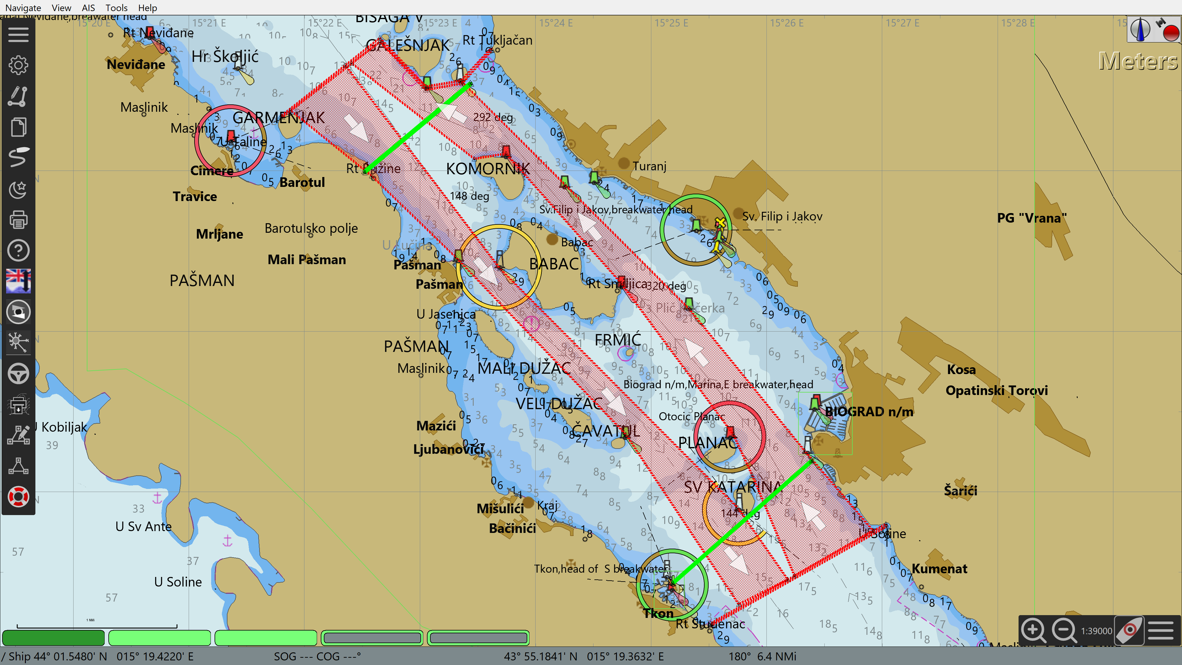
Task: Toggle follow-ship mode boat button
Action: (1130, 630)
